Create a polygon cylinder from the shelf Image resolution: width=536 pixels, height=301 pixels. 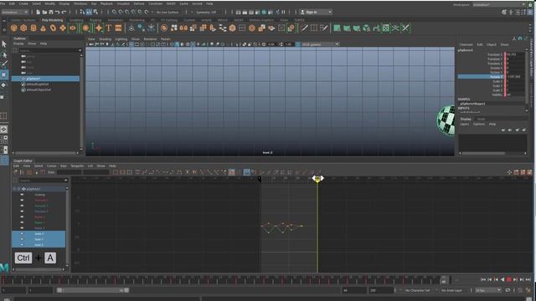click(33, 28)
